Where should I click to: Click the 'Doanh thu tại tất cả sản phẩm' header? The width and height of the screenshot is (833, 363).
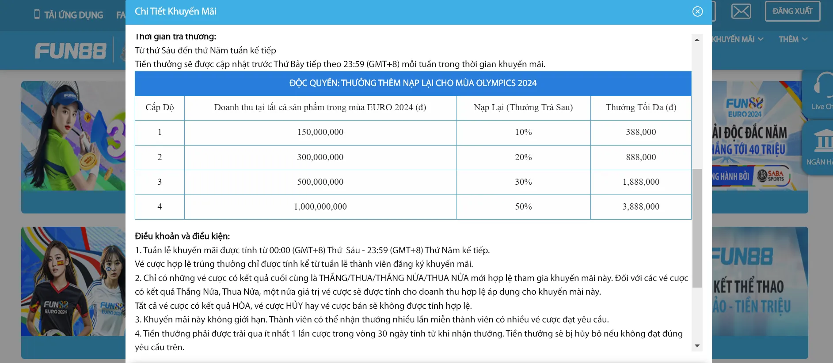[320, 108]
